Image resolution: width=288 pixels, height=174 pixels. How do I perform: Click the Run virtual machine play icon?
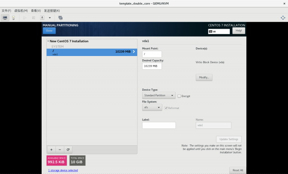(25, 18)
